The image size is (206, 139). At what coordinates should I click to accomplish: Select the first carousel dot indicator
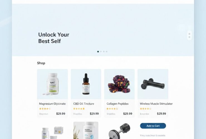pos(98,52)
